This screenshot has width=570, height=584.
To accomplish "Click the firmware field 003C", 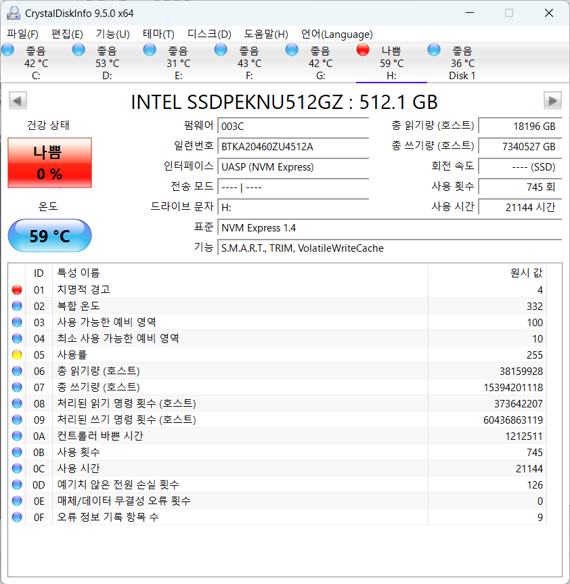I will point(293,126).
